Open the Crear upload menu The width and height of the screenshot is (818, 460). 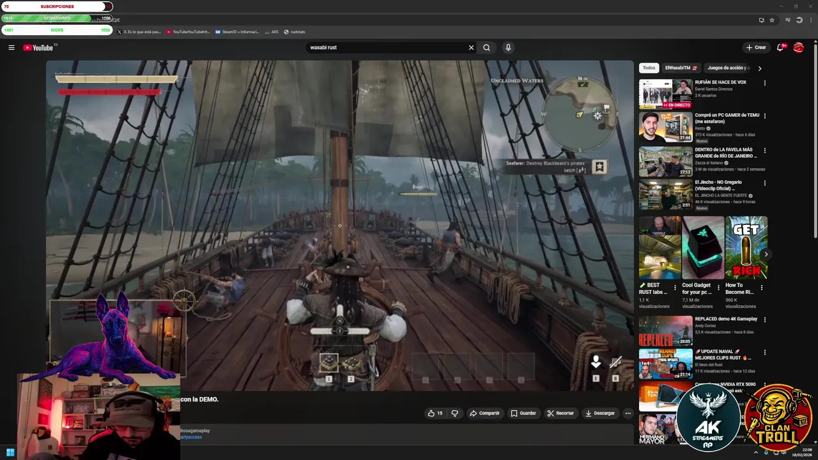pos(756,47)
